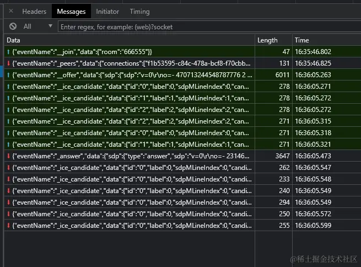Select the ice_candidate message timed 16:36:05.315
The width and height of the screenshot is (361, 267).
pyautogui.click(x=182, y=121)
